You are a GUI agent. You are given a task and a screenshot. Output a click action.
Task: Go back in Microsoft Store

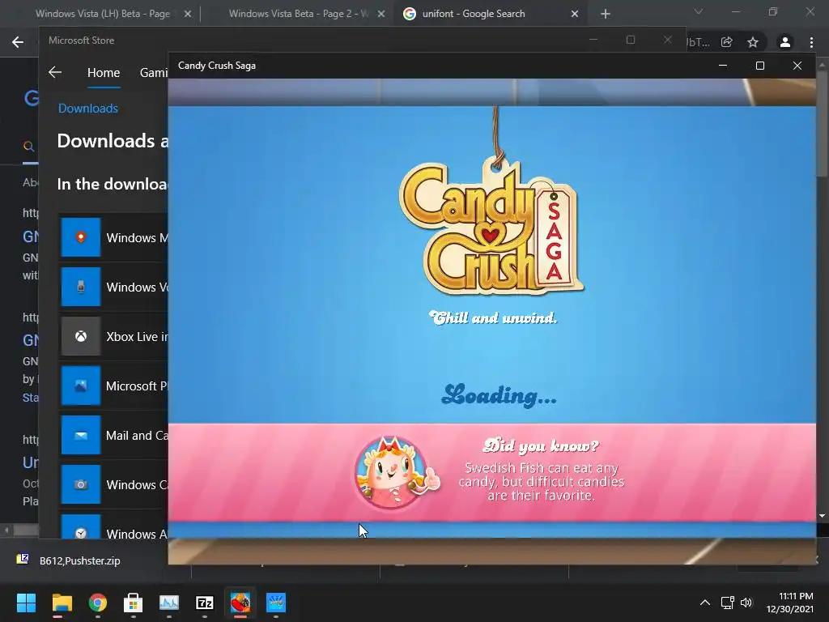pyautogui.click(x=55, y=72)
